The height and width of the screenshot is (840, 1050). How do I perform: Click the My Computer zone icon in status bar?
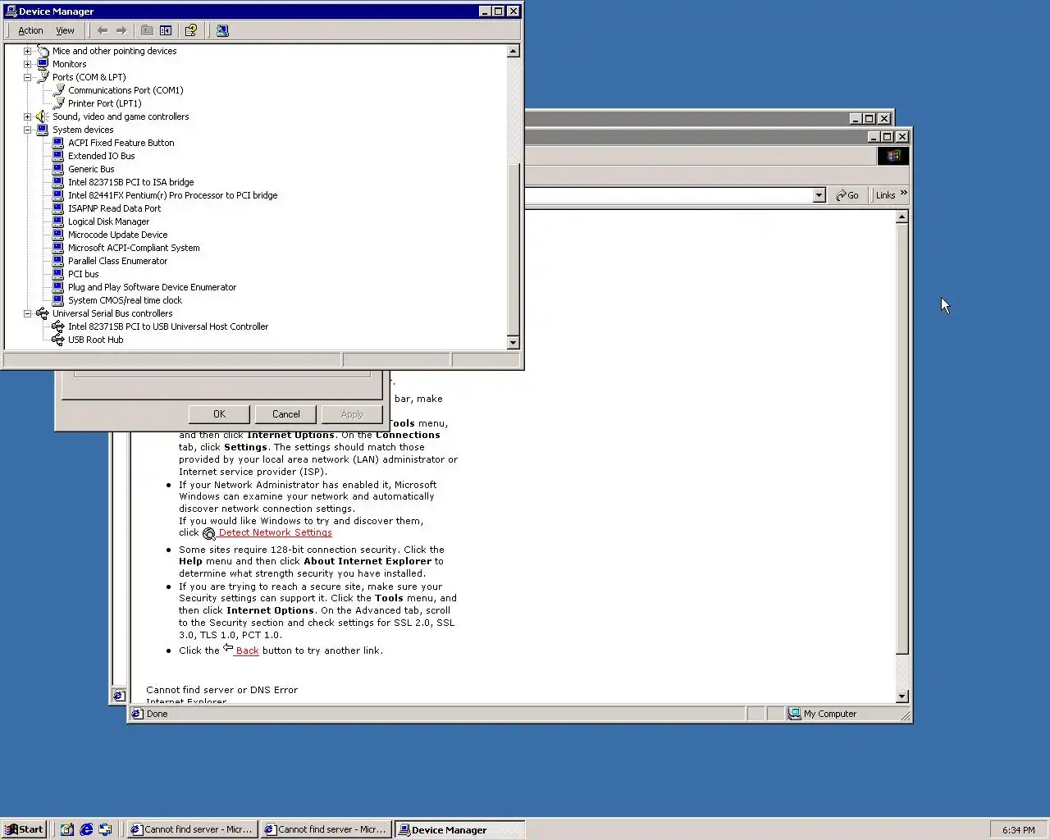click(794, 714)
